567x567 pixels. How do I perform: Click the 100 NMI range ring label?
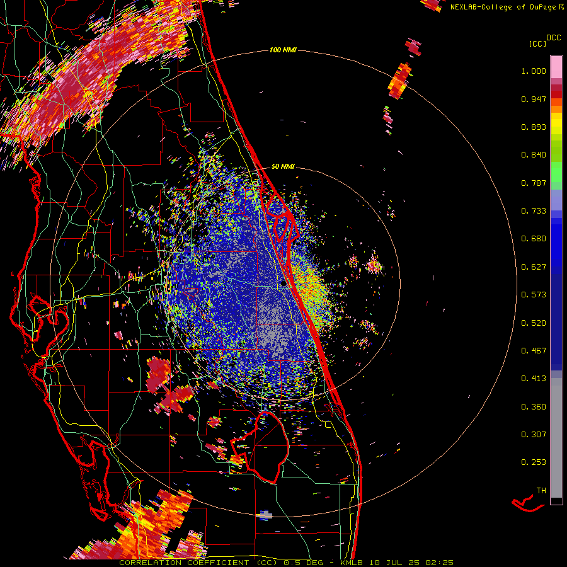coord(283,50)
